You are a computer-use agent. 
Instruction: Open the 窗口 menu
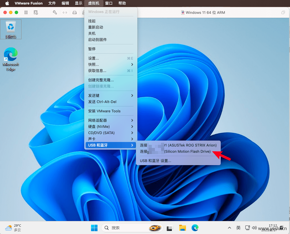tap(109, 3)
